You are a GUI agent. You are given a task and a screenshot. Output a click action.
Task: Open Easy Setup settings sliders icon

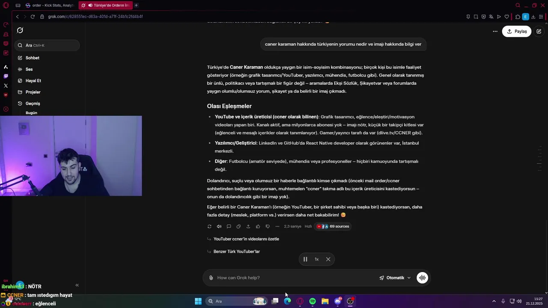tap(541, 17)
